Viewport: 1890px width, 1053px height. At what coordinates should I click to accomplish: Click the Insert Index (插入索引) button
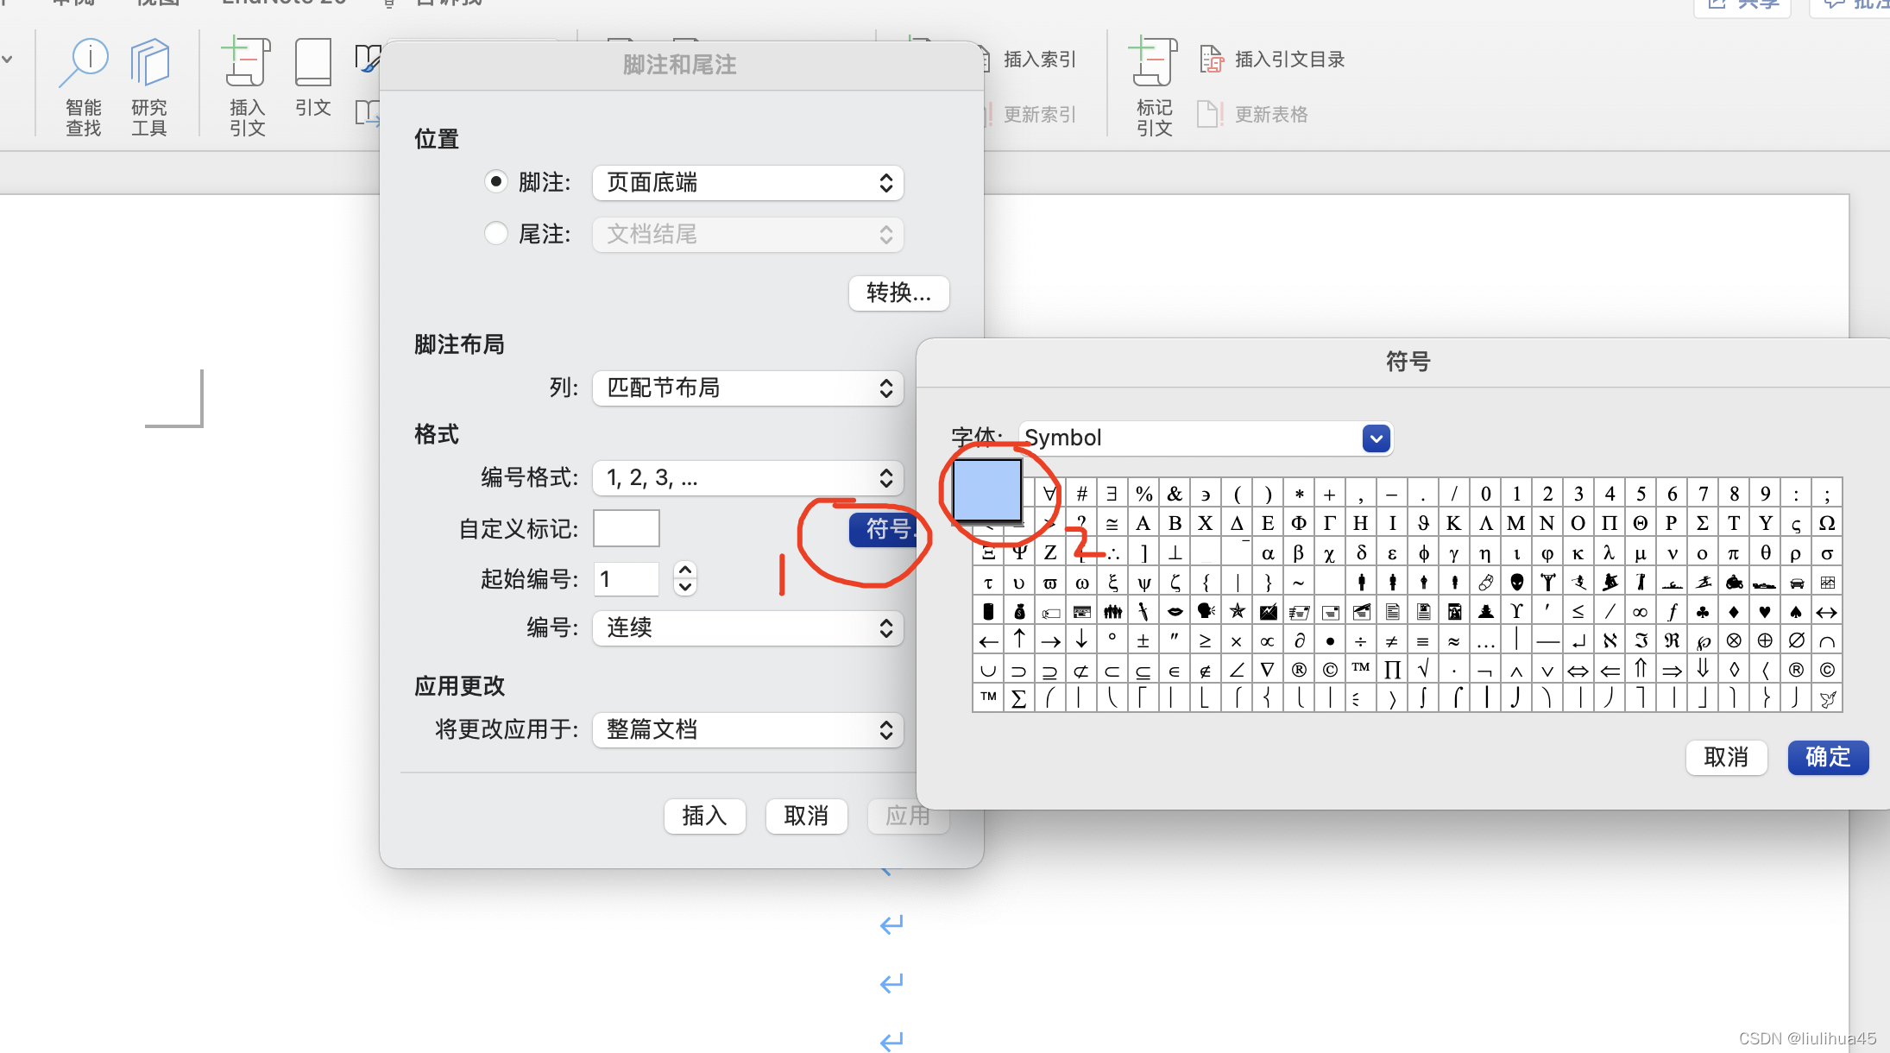coord(1030,60)
